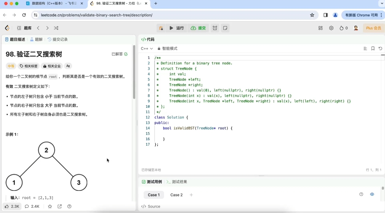Reset code using the undo icon
The height and width of the screenshot is (213, 385).
(381, 48)
